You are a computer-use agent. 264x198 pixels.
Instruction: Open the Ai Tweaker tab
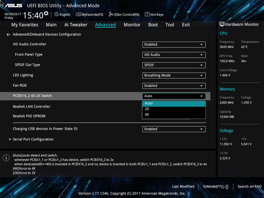(x=76, y=25)
